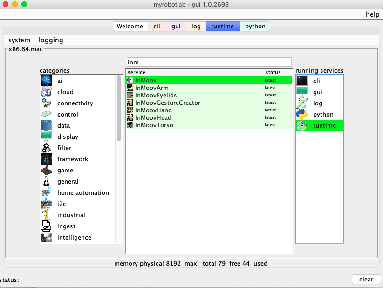Click the categories list scrollbar
383x288 pixels.
click(x=119, y=108)
